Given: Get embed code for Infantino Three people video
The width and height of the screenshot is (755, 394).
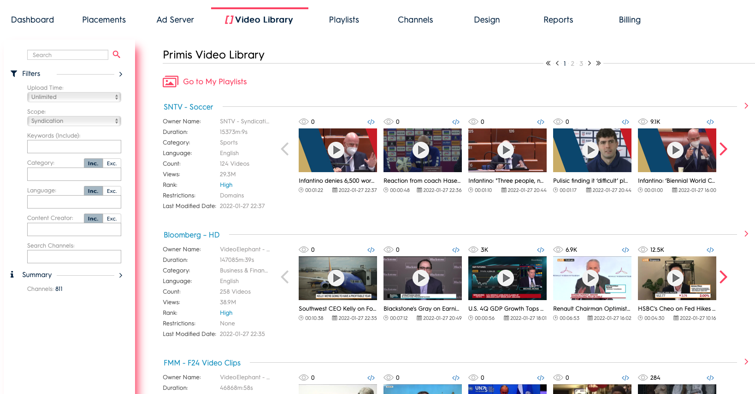Looking at the screenshot, I should [x=541, y=122].
